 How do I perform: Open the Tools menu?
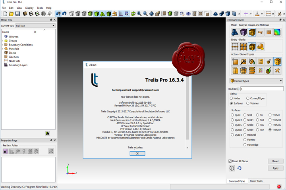click(40, 8)
